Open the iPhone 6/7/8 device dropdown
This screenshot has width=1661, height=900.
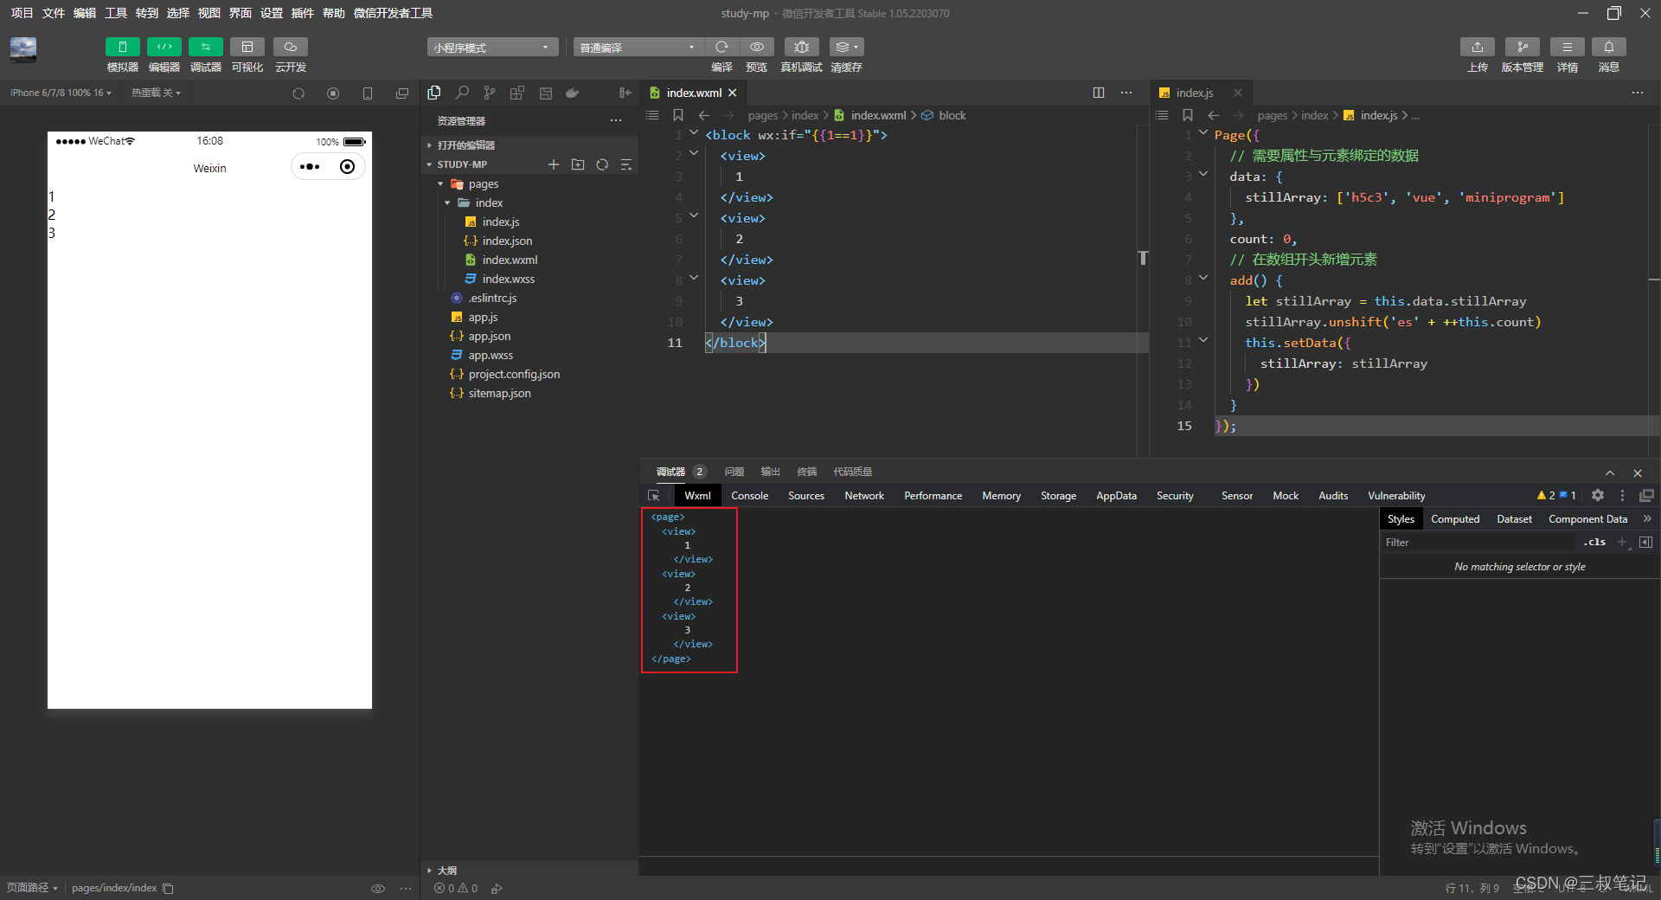pos(61,93)
